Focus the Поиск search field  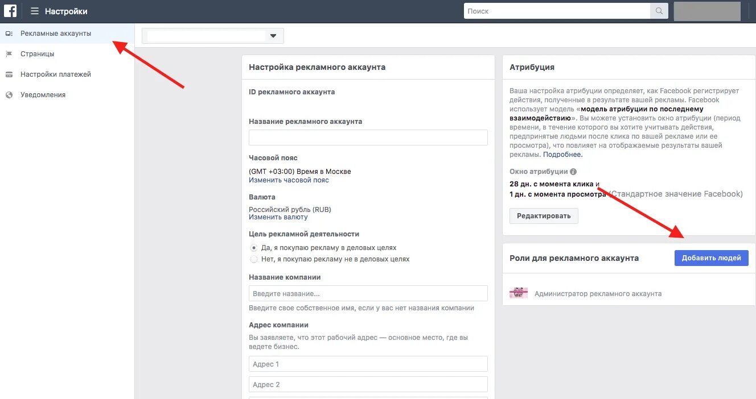(557, 11)
